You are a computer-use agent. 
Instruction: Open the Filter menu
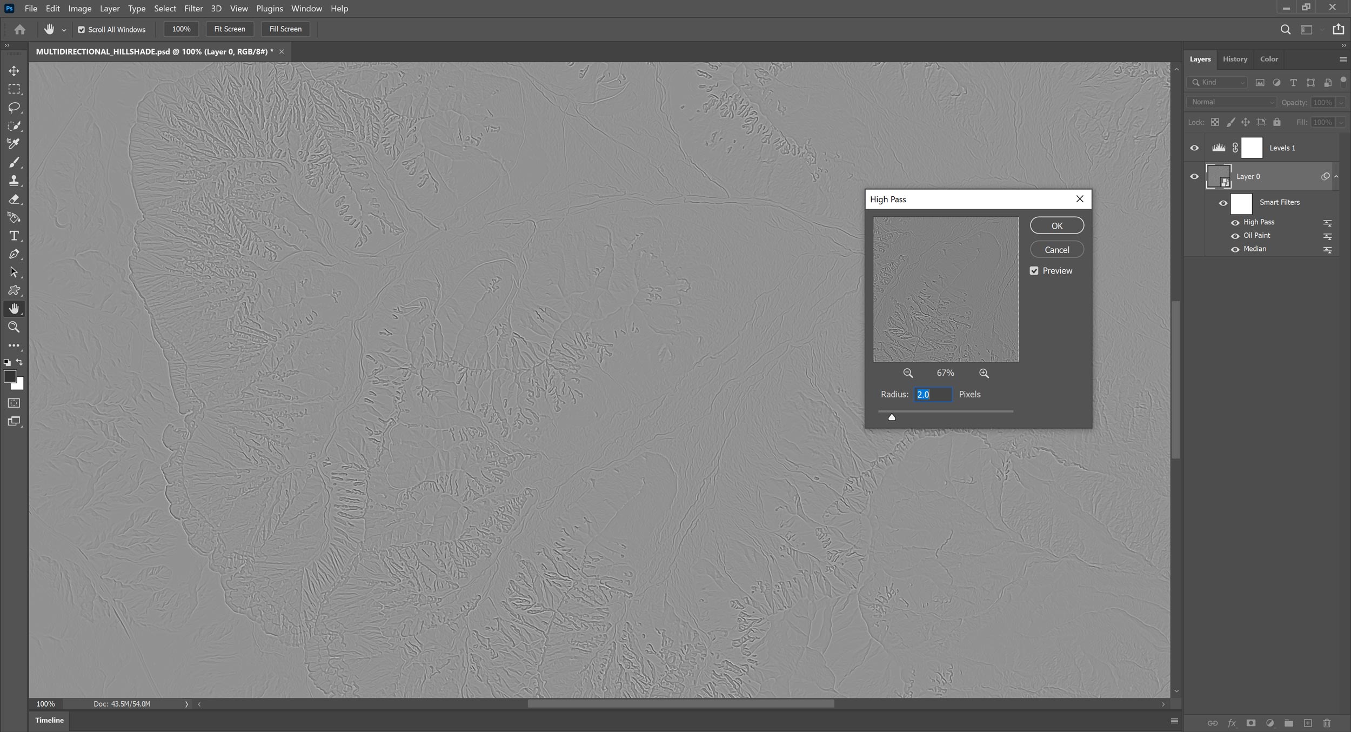pyautogui.click(x=193, y=9)
